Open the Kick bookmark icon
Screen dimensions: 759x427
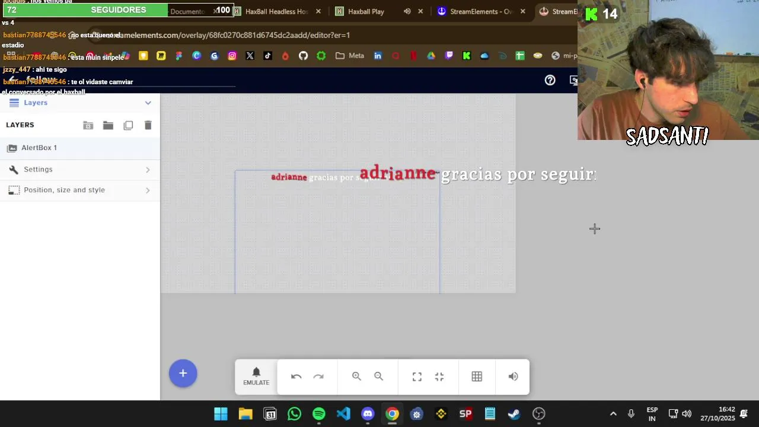pyautogui.click(x=467, y=56)
